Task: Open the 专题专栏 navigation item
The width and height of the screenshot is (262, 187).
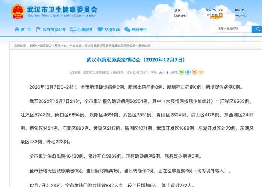Action: (x=139, y=30)
